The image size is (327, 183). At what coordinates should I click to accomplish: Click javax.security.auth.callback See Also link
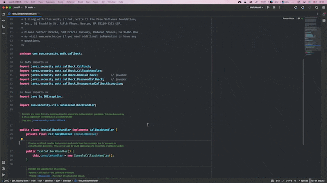pos(49,120)
